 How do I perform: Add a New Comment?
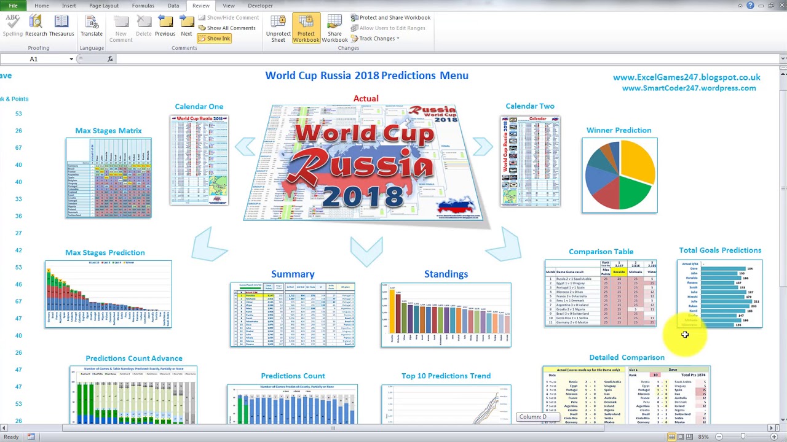click(x=121, y=28)
